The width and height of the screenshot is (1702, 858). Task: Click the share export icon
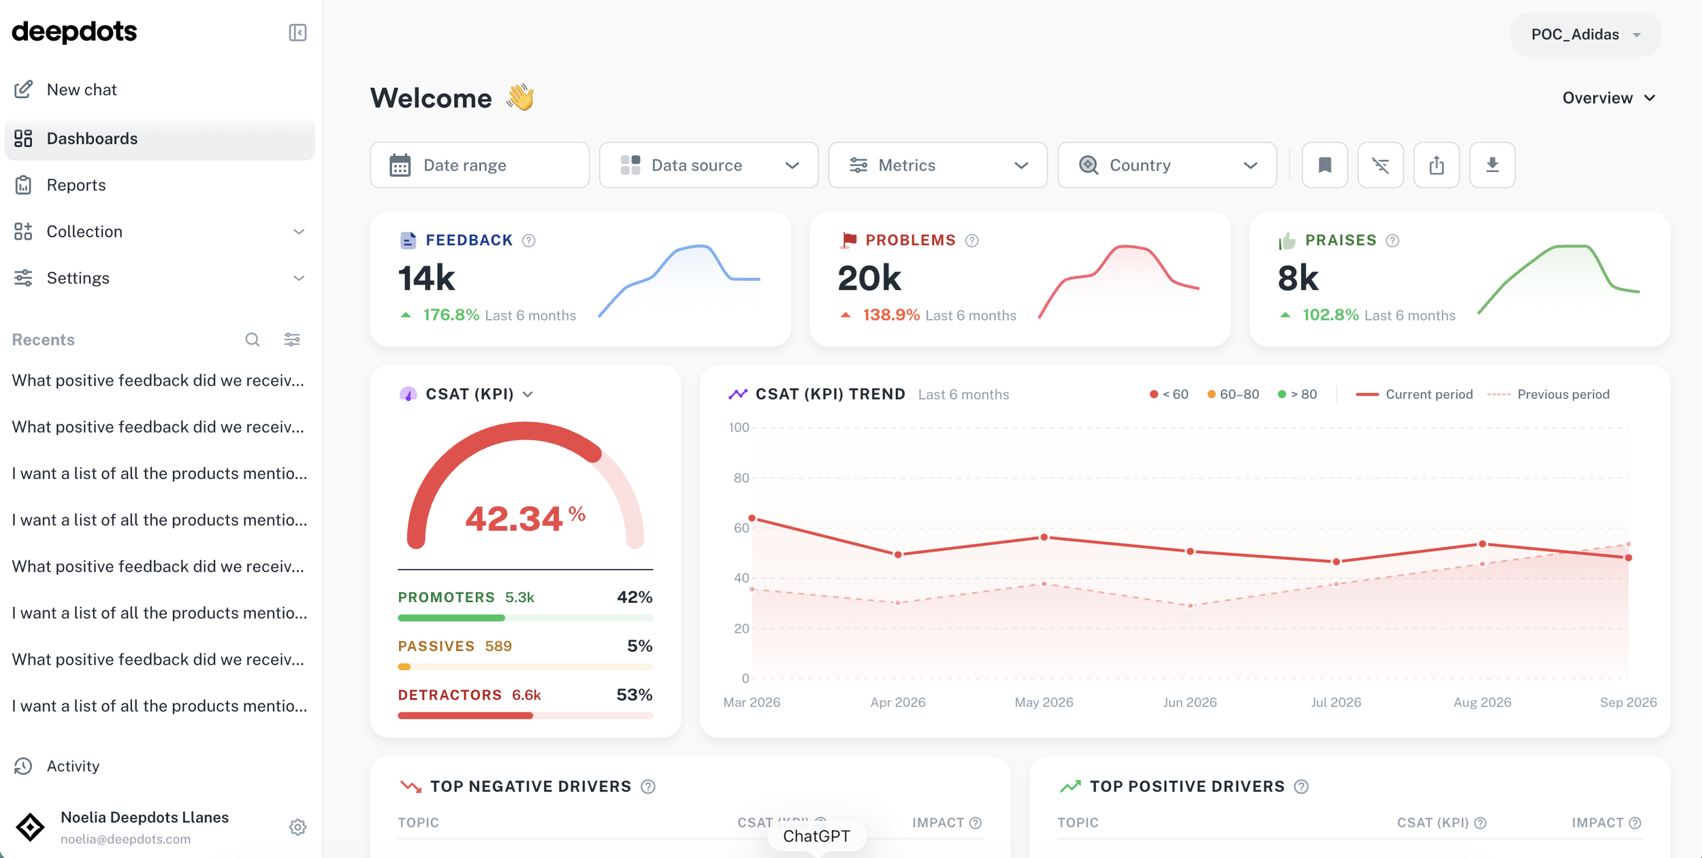point(1436,165)
